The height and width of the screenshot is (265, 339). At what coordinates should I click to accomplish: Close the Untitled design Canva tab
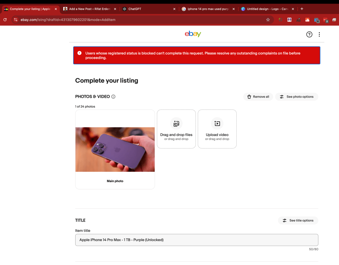[293, 9]
